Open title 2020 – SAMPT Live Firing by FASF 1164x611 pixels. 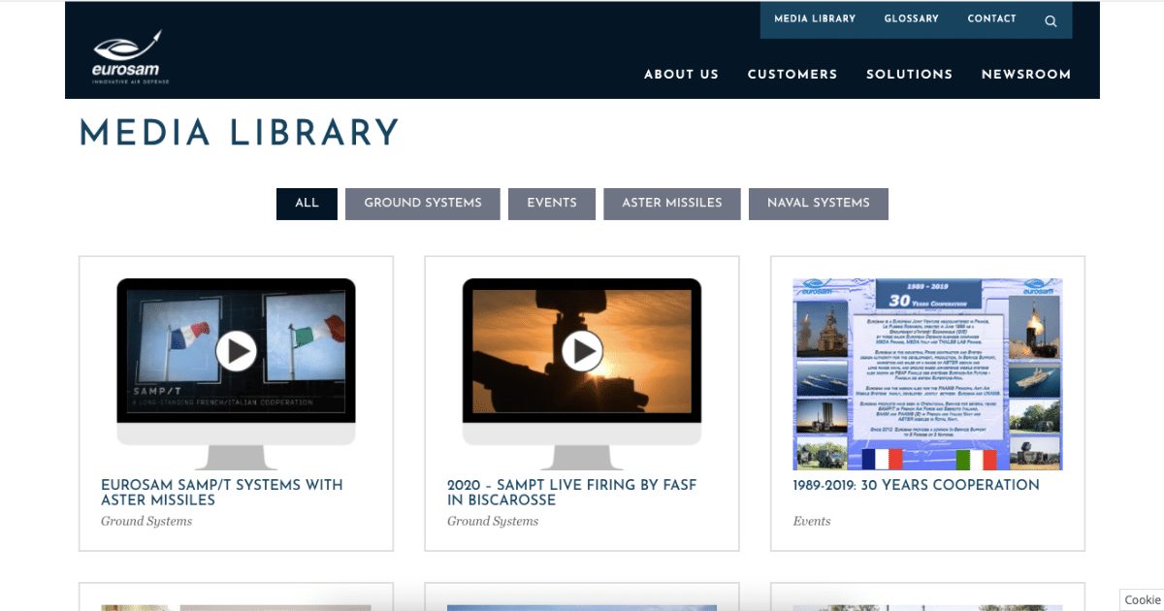572,493
